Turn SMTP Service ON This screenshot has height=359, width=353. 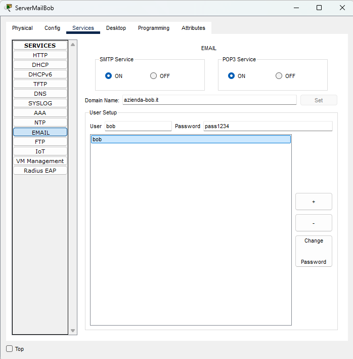pos(108,76)
